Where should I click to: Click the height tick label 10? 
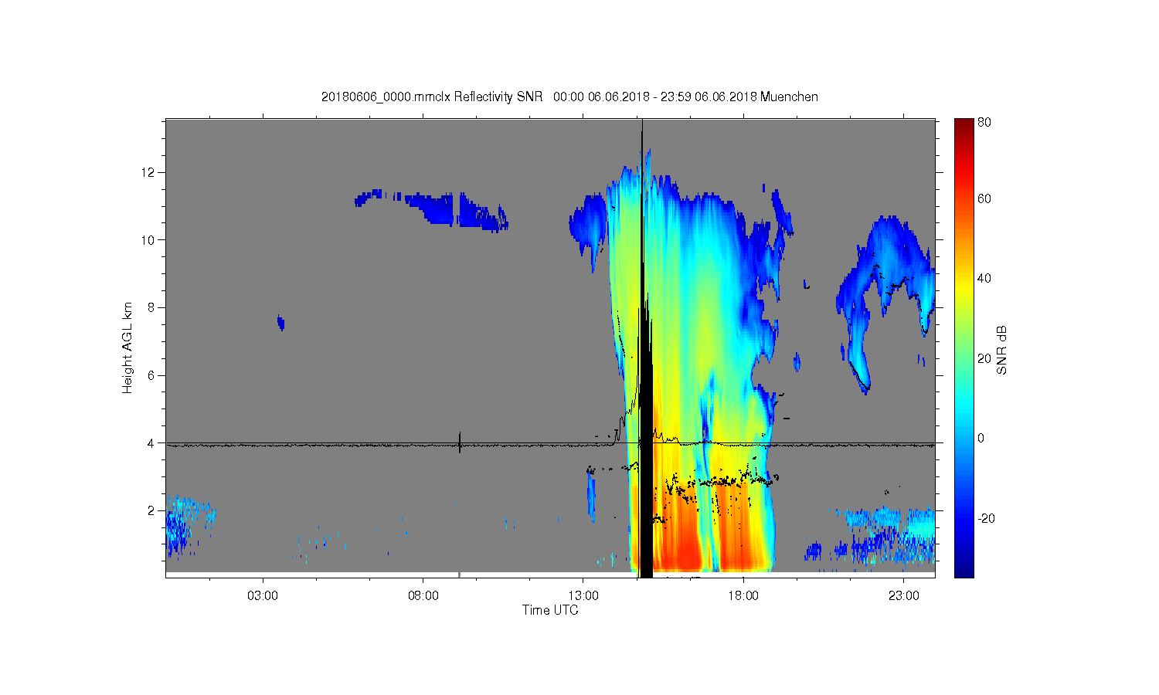tap(149, 239)
